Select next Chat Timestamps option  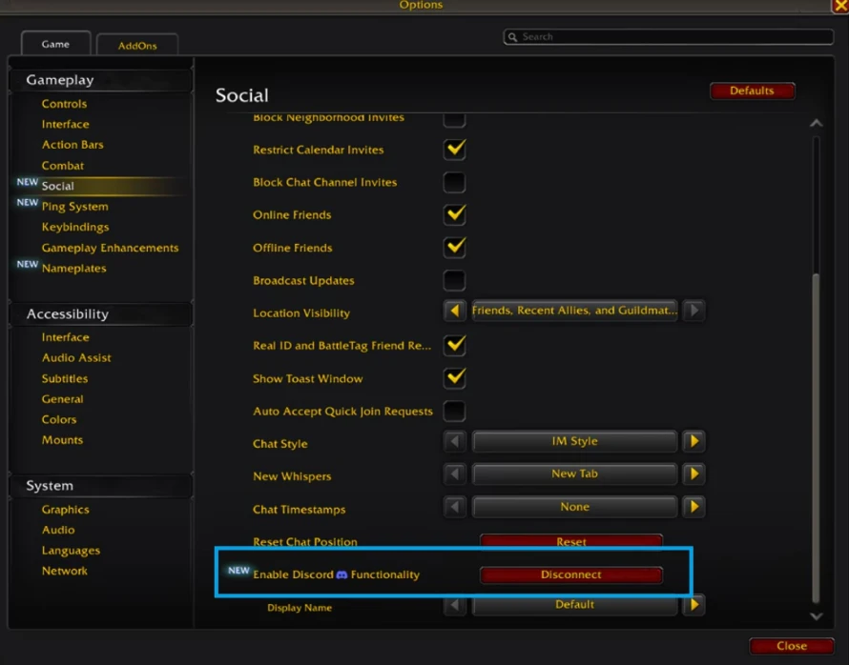tap(694, 507)
